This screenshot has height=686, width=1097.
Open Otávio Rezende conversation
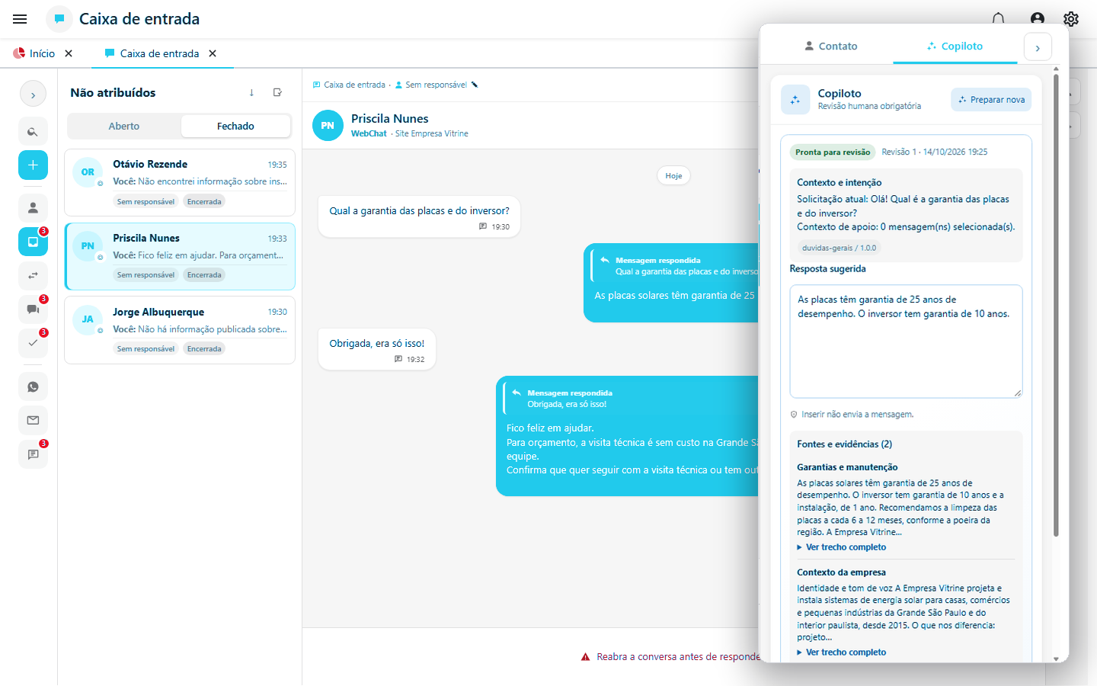click(x=180, y=183)
